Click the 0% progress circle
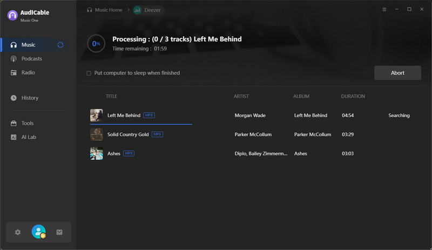432x250 pixels. click(96, 44)
